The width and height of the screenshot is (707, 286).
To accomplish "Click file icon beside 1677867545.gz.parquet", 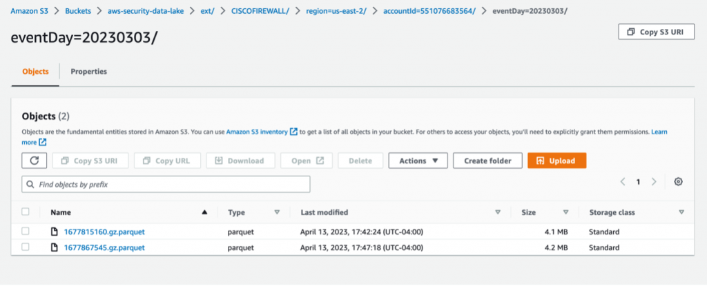I will pyautogui.click(x=55, y=247).
